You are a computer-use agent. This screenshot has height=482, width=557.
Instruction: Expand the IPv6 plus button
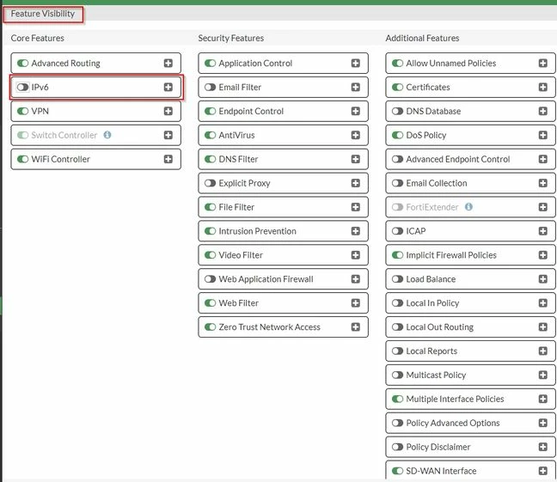(168, 87)
